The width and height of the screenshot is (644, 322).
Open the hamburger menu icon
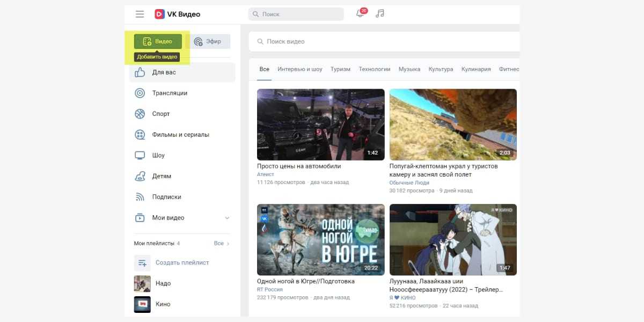click(x=140, y=14)
